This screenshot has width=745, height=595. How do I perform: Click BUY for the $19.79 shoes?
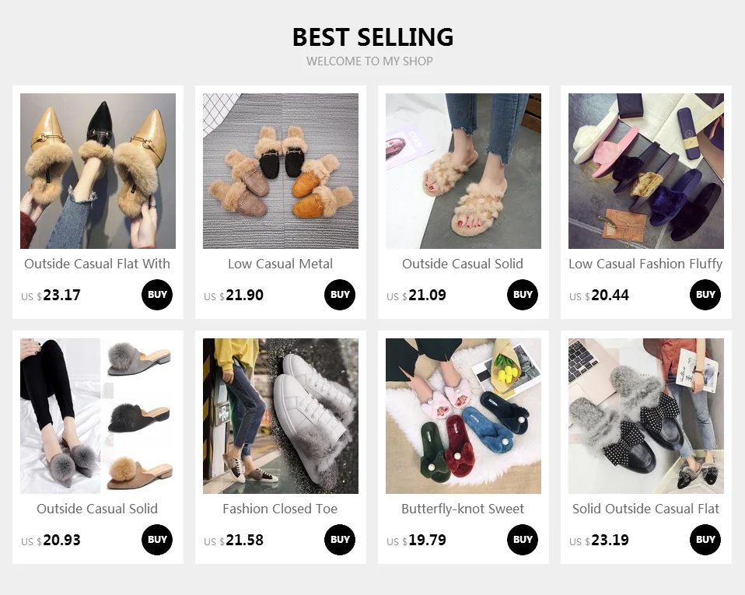coord(523,540)
